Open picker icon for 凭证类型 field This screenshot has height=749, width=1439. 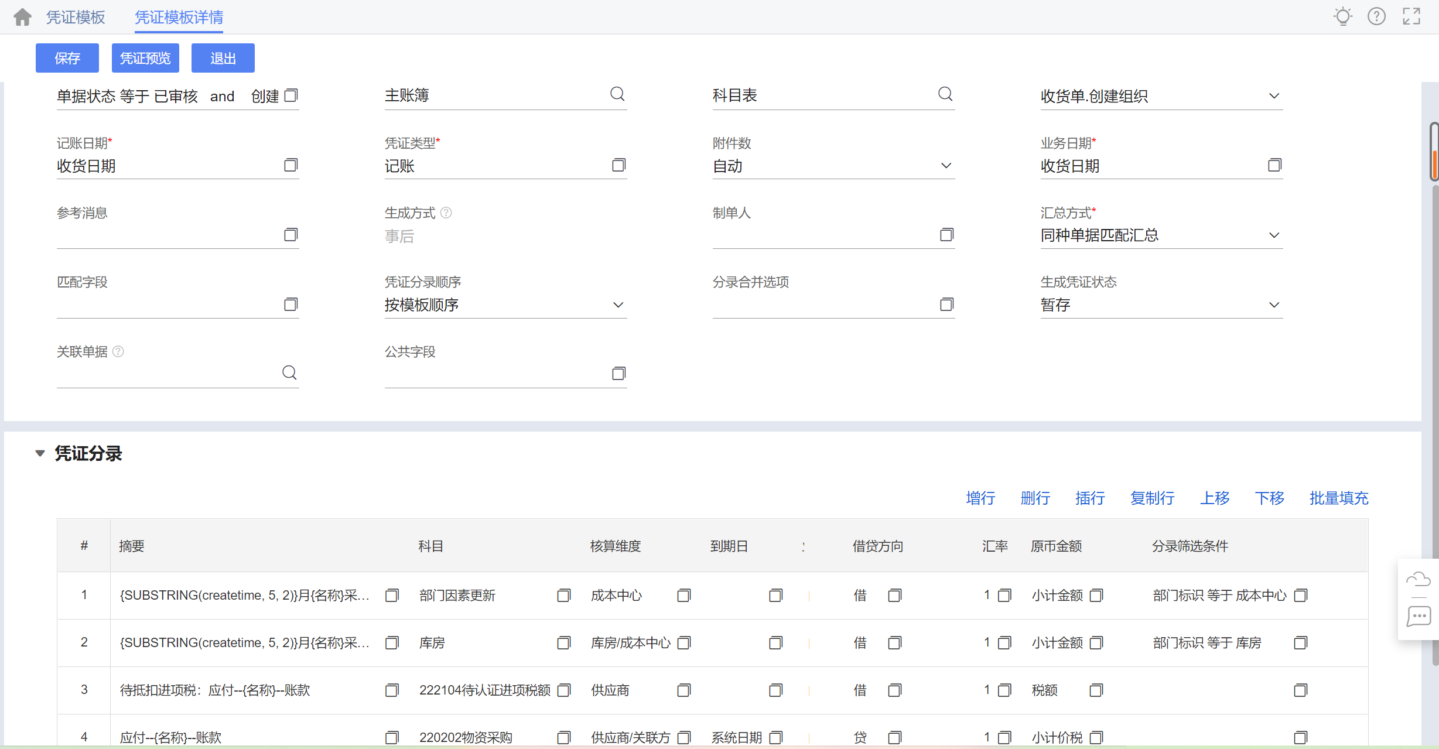coord(618,165)
